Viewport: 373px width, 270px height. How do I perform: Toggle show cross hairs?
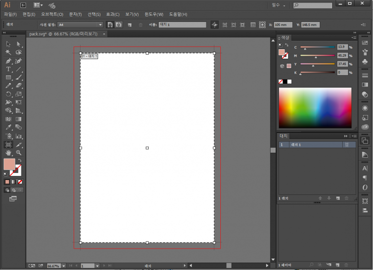click(234, 24)
